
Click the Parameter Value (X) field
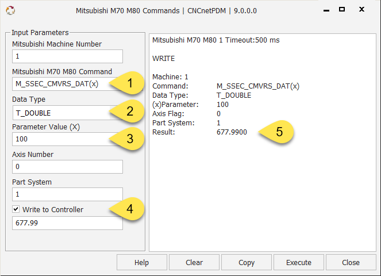[67, 139]
